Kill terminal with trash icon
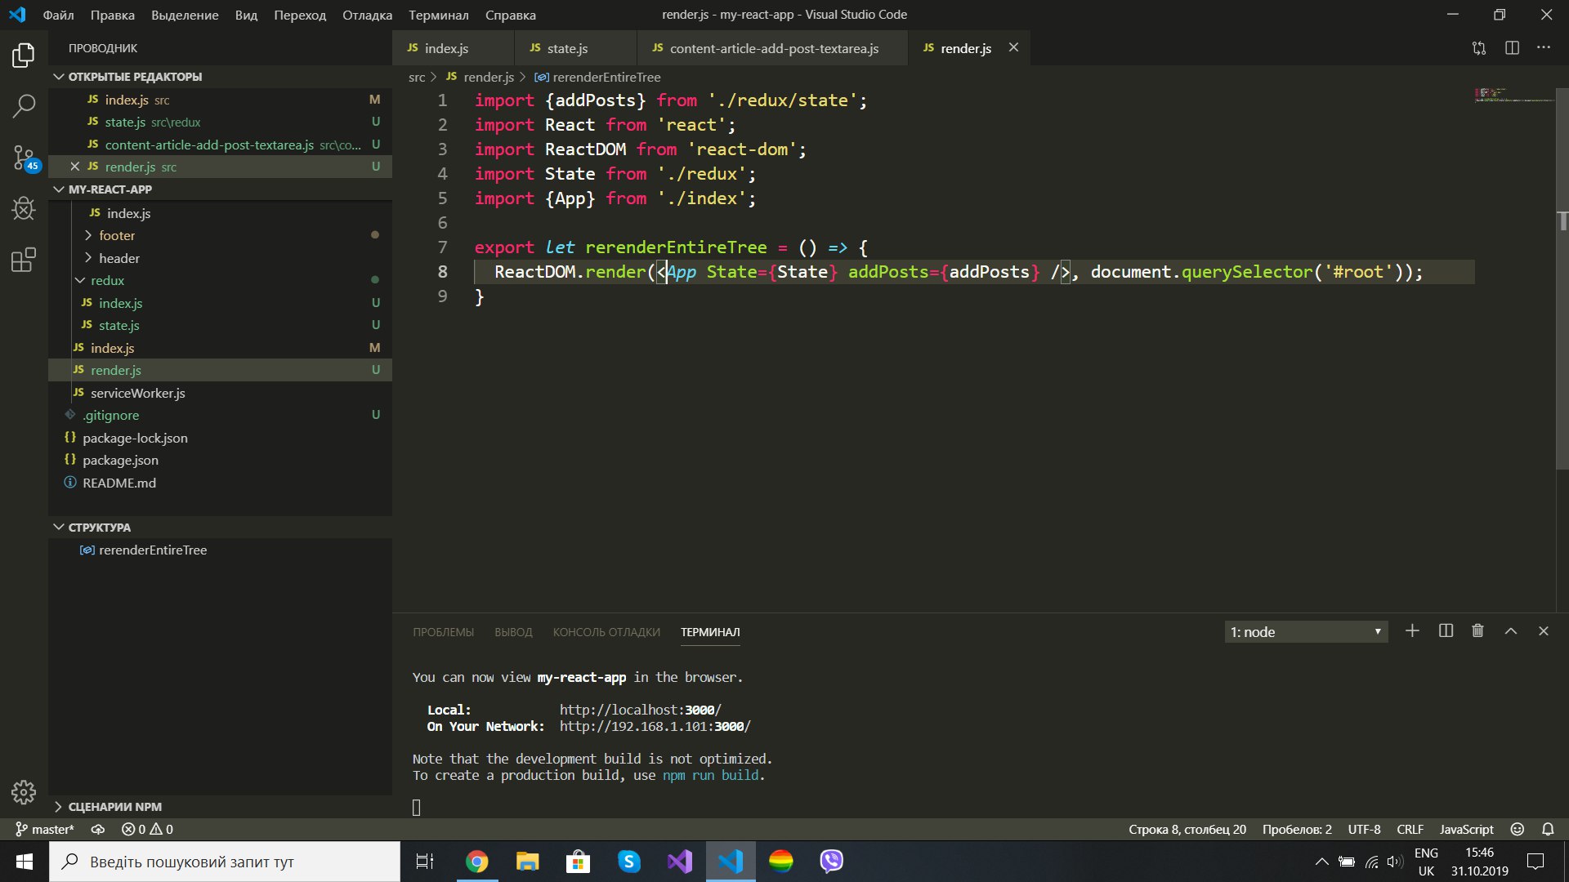Image resolution: width=1569 pixels, height=882 pixels. point(1477,631)
